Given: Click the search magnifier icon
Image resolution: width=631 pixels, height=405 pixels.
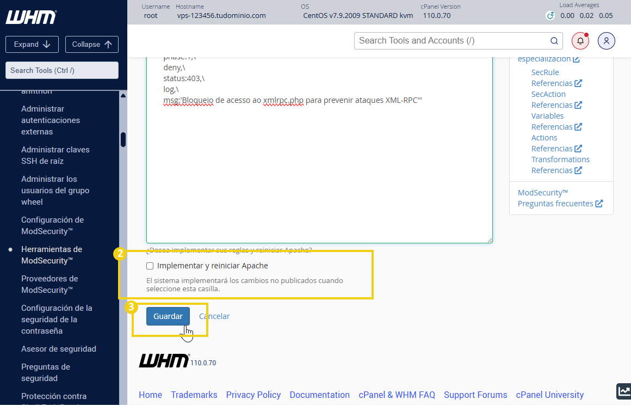Looking at the screenshot, I should coord(554,41).
